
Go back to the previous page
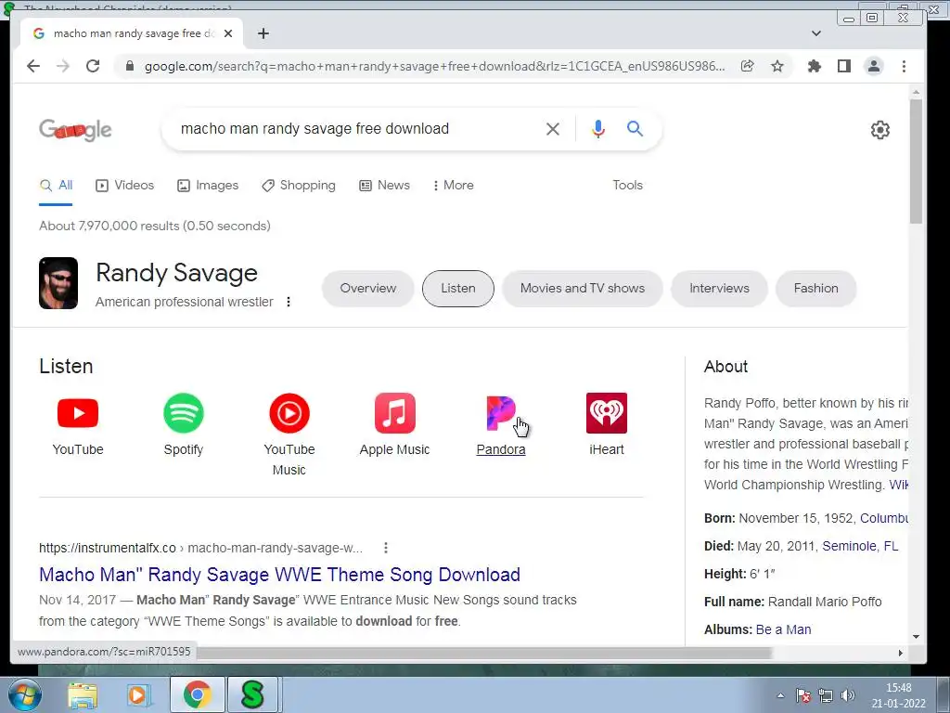(33, 66)
